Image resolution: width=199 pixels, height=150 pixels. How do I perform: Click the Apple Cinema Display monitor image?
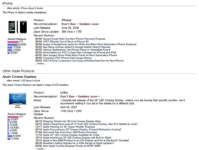(x=18, y=100)
